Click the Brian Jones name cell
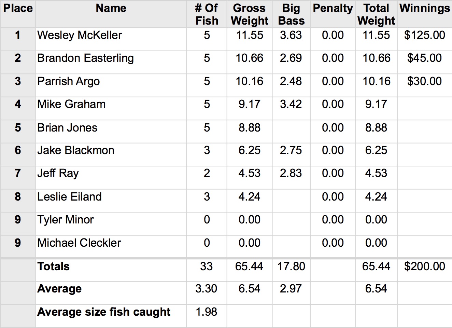This screenshot has height=328, width=452. click(x=67, y=128)
